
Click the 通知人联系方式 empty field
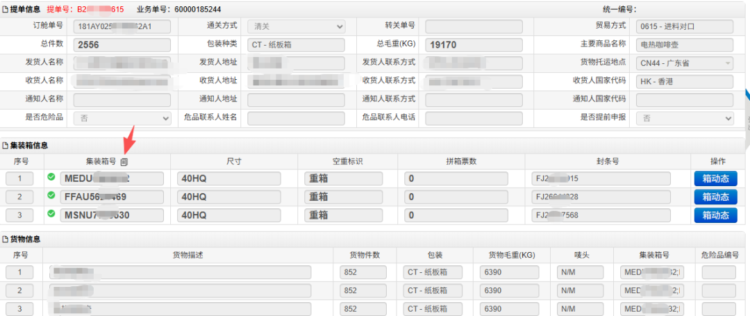coord(474,100)
